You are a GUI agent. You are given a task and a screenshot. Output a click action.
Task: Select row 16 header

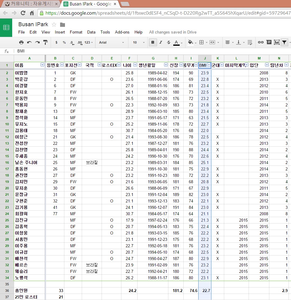click(x=7, y=162)
